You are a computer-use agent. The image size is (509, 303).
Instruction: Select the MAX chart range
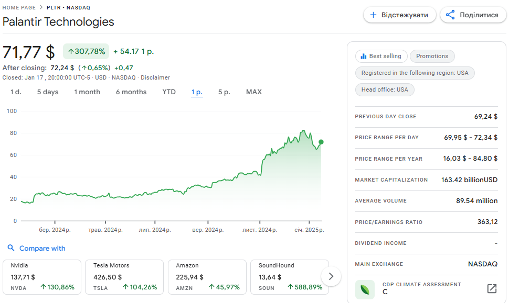point(254,92)
